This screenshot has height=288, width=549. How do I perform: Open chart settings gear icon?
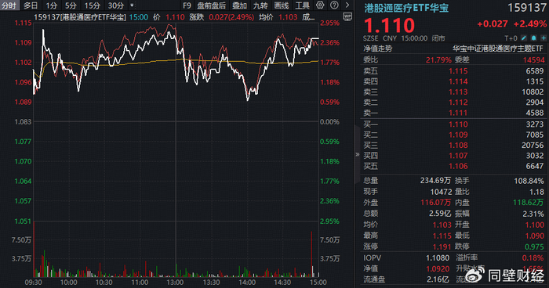(320, 5)
